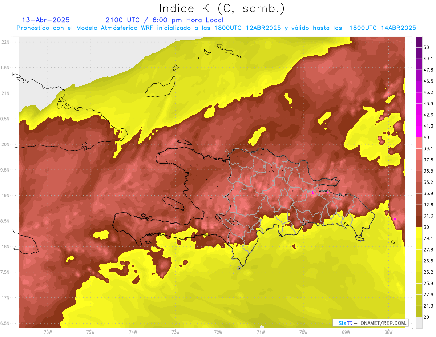Click the legend value '43.9'
Image resolution: width=436 pixels, height=337 pixels.
pyautogui.click(x=428, y=104)
